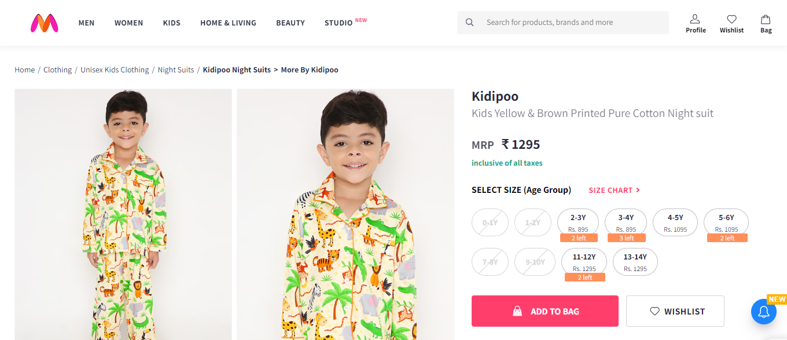Select size 13-14Y
Viewport: 787px width, 340px height.
click(x=635, y=262)
